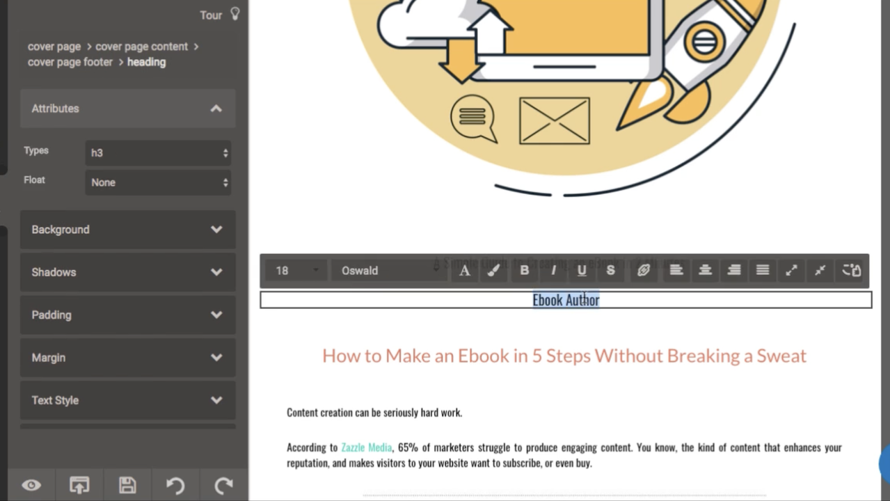Click the publish/export upload icon
Image resolution: width=890 pixels, height=501 pixels.
[x=79, y=485]
